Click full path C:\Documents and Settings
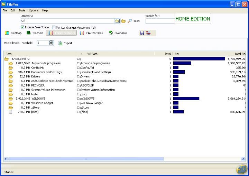 coord(94,72)
